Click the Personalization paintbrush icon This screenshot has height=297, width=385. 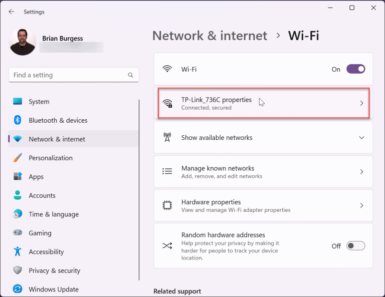point(18,158)
